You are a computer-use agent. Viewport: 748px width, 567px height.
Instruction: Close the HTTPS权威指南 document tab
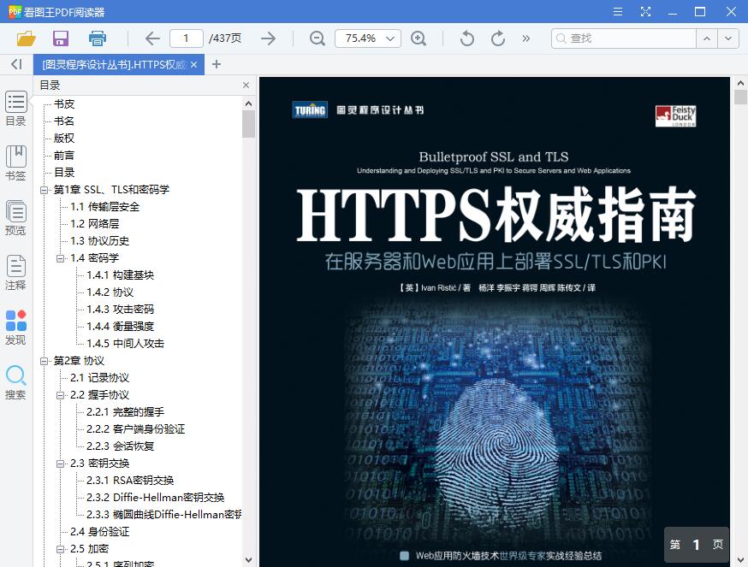pyautogui.click(x=193, y=64)
